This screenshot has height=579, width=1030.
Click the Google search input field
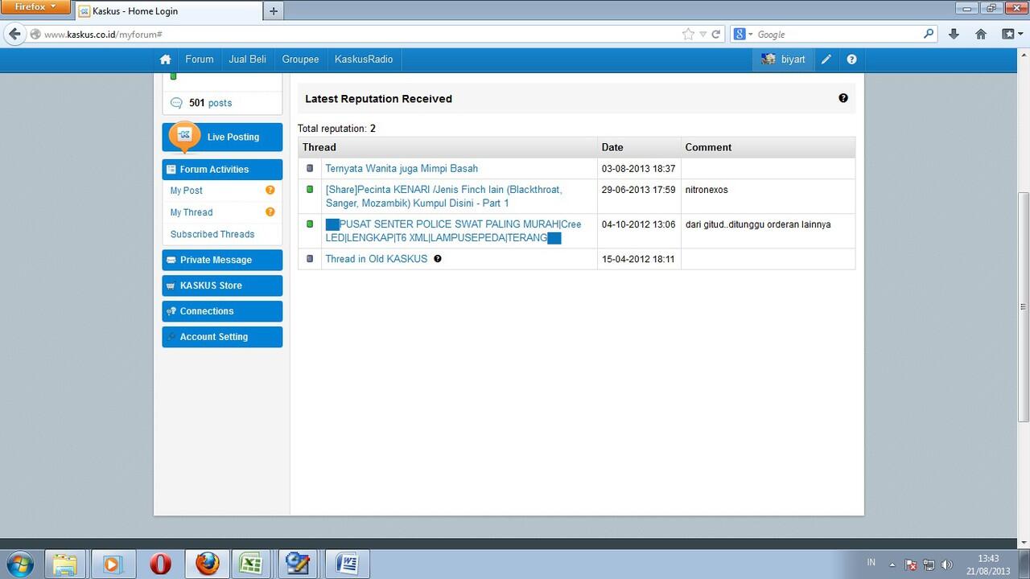coord(837,35)
